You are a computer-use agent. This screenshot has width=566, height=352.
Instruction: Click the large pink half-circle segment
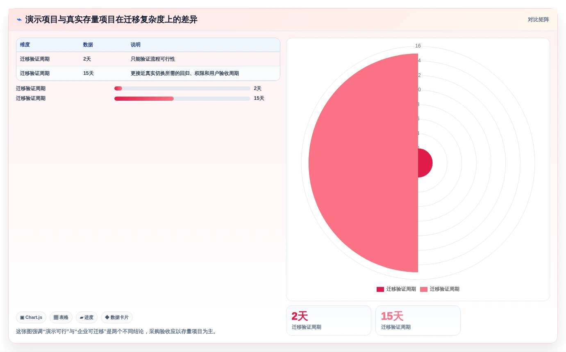[363, 163]
